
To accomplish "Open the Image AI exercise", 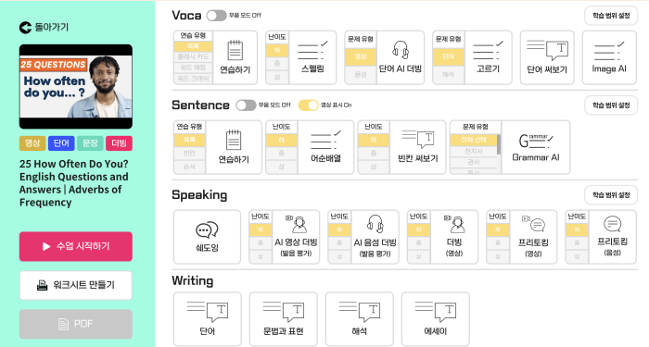I will (x=609, y=57).
